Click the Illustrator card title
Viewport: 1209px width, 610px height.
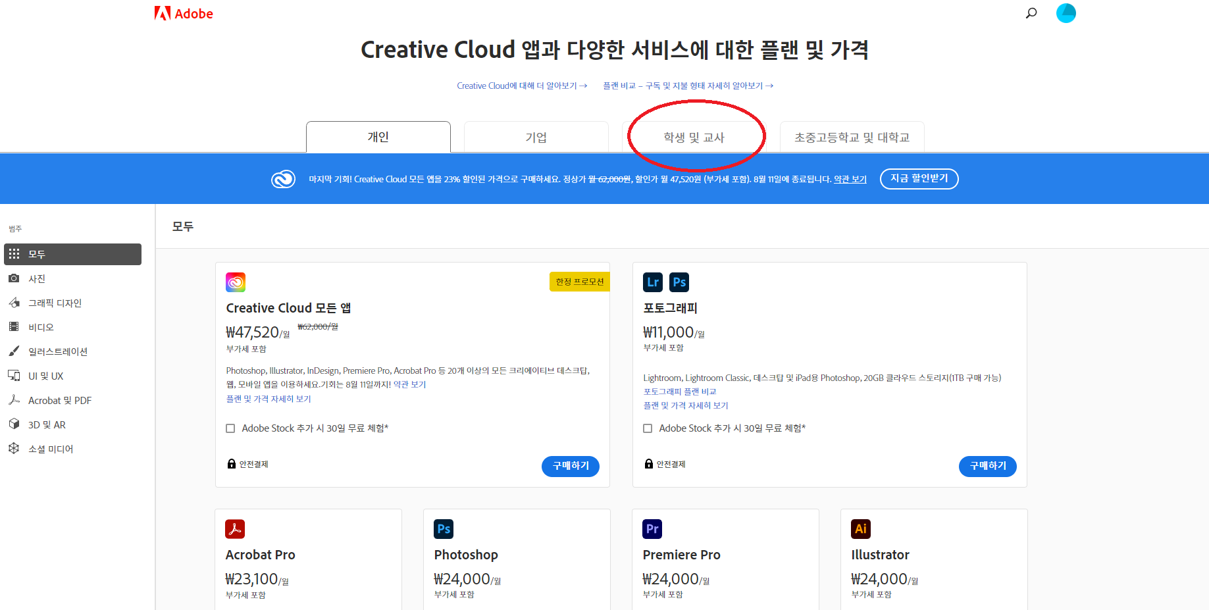880,555
